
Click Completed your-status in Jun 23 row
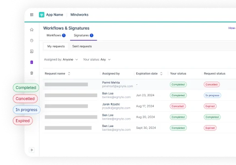(x=178, y=95)
